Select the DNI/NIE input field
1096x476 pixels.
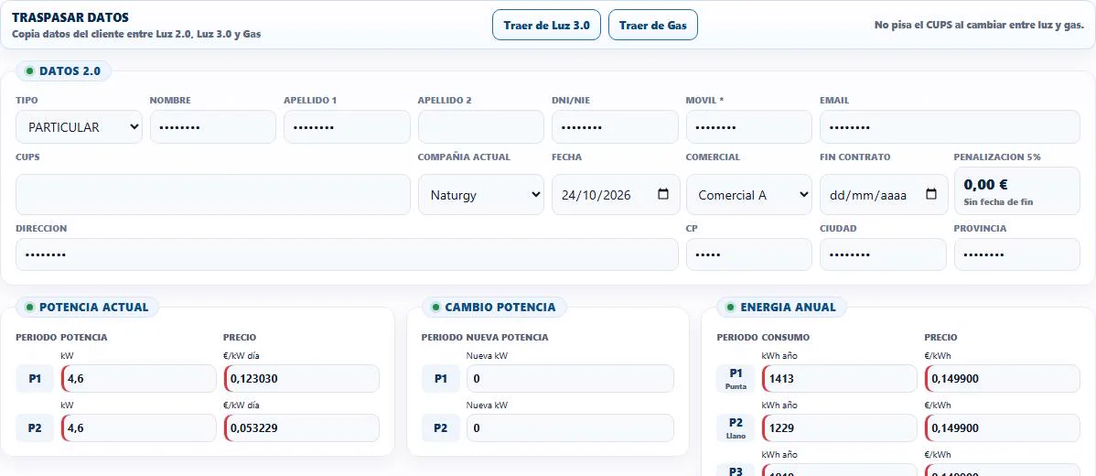[x=615, y=127]
